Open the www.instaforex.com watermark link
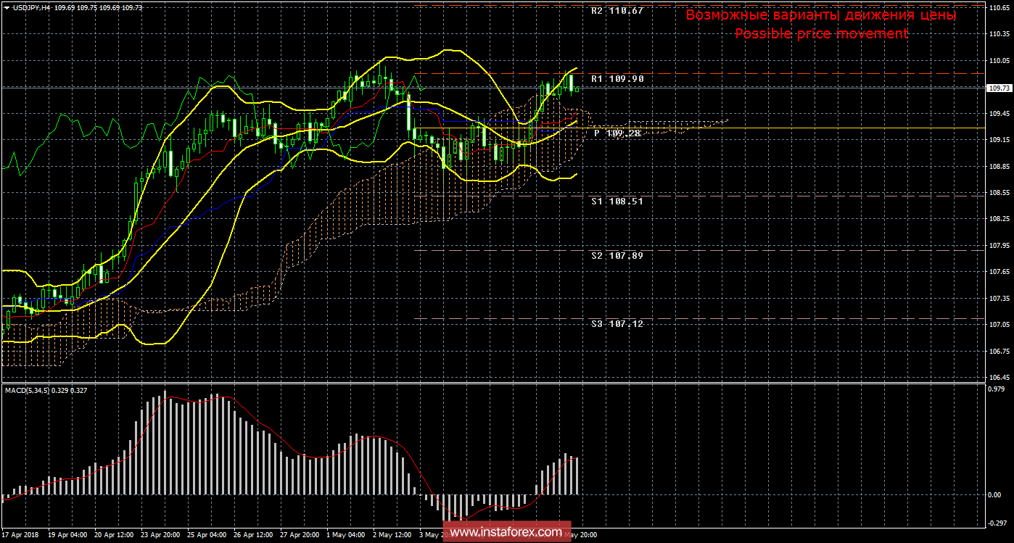This screenshot has height=543, width=1014. 506,532
